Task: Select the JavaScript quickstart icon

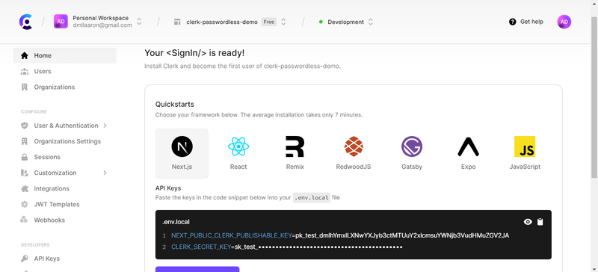Action: click(525, 146)
